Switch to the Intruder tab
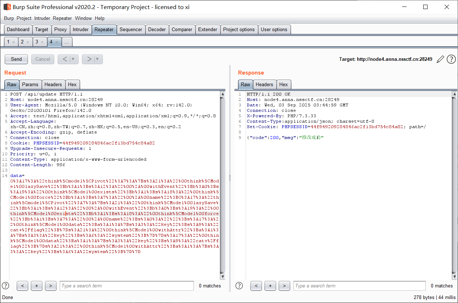The height and width of the screenshot is (303, 458). tap(80, 30)
